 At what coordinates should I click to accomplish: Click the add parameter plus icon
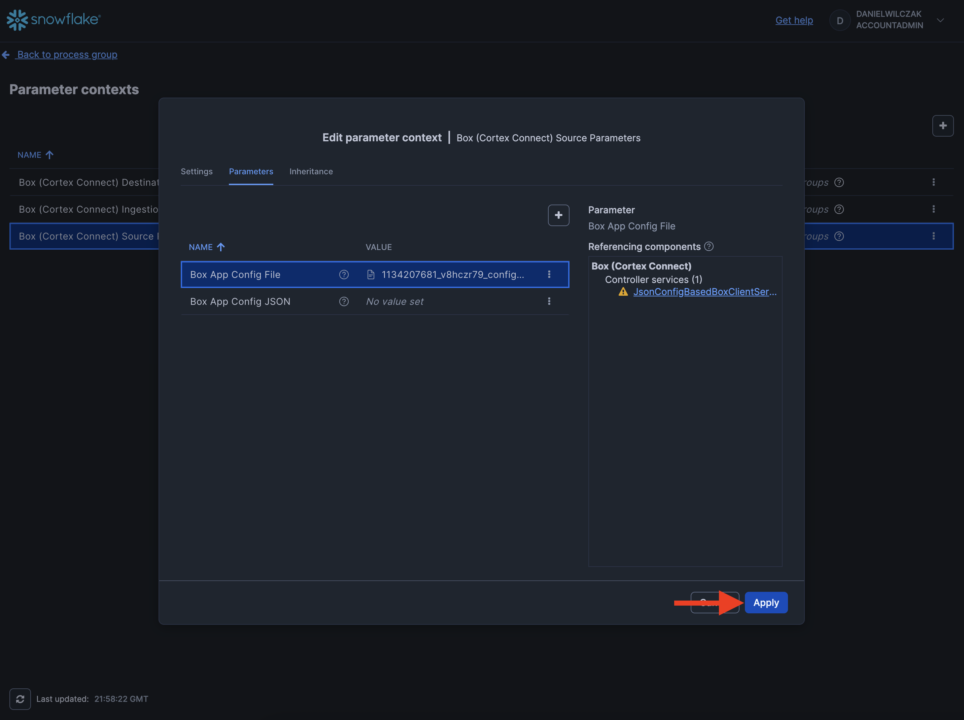pyautogui.click(x=558, y=215)
